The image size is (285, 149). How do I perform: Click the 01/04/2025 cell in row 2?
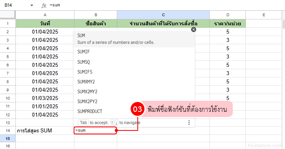(x=45, y=32)
